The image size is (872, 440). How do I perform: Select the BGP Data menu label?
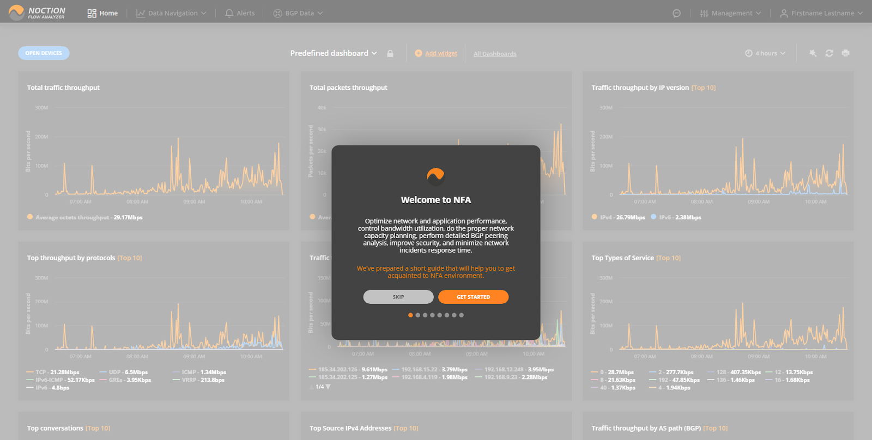coord(300,13)
